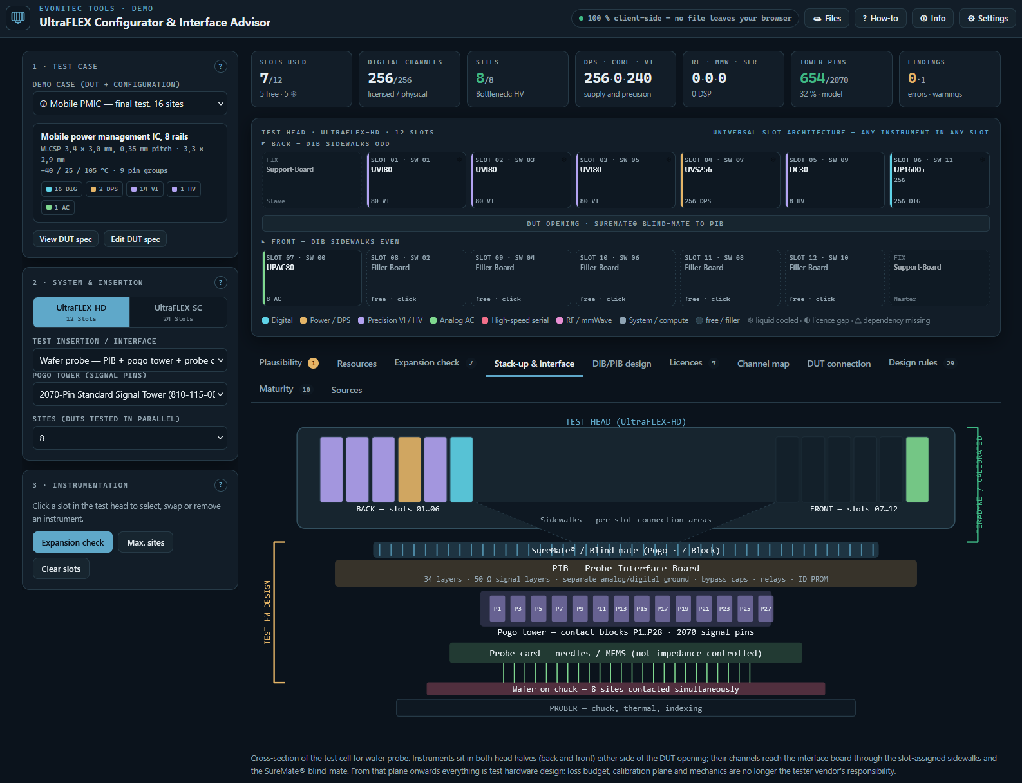Click the Sites 8/8 Bottleneck card
The width and height of the screenshot is (1022, 783).
[518, 79]
